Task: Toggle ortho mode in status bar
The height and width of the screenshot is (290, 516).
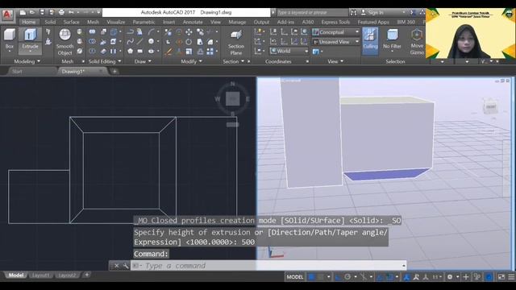Action: (338, 277)
